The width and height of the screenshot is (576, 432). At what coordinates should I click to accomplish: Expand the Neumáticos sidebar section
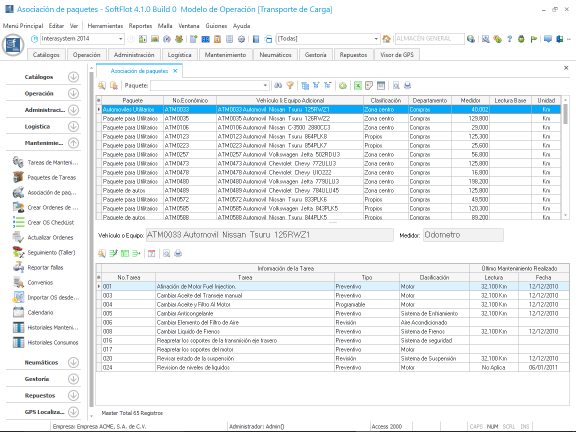[73, 362]
